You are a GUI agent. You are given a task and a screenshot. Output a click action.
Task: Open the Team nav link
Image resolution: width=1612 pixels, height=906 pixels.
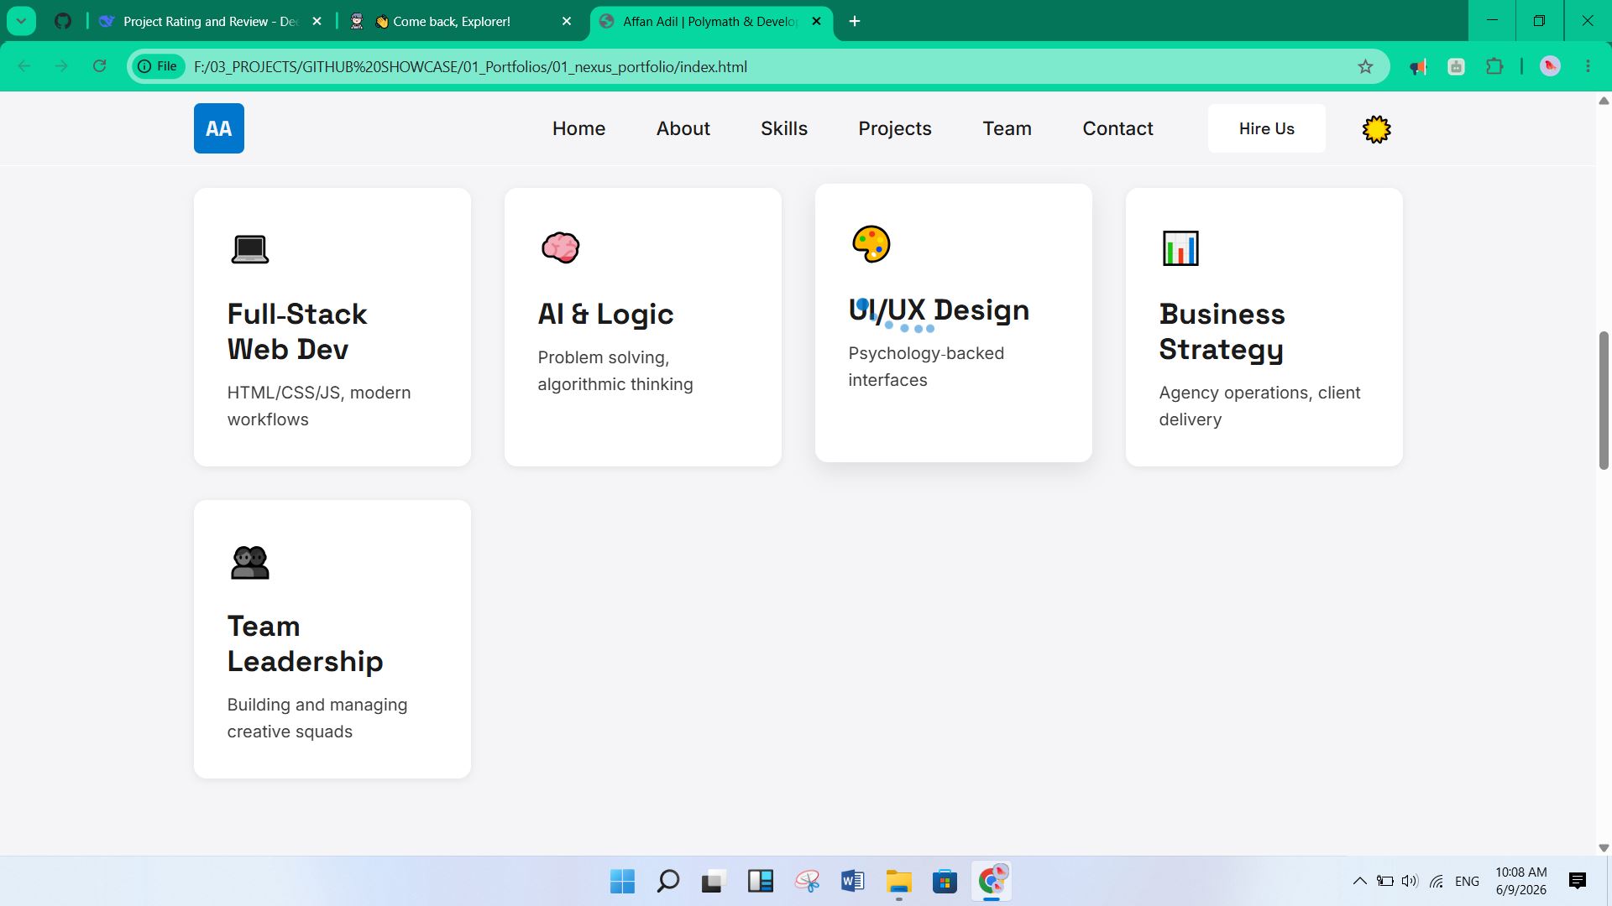1007,128
